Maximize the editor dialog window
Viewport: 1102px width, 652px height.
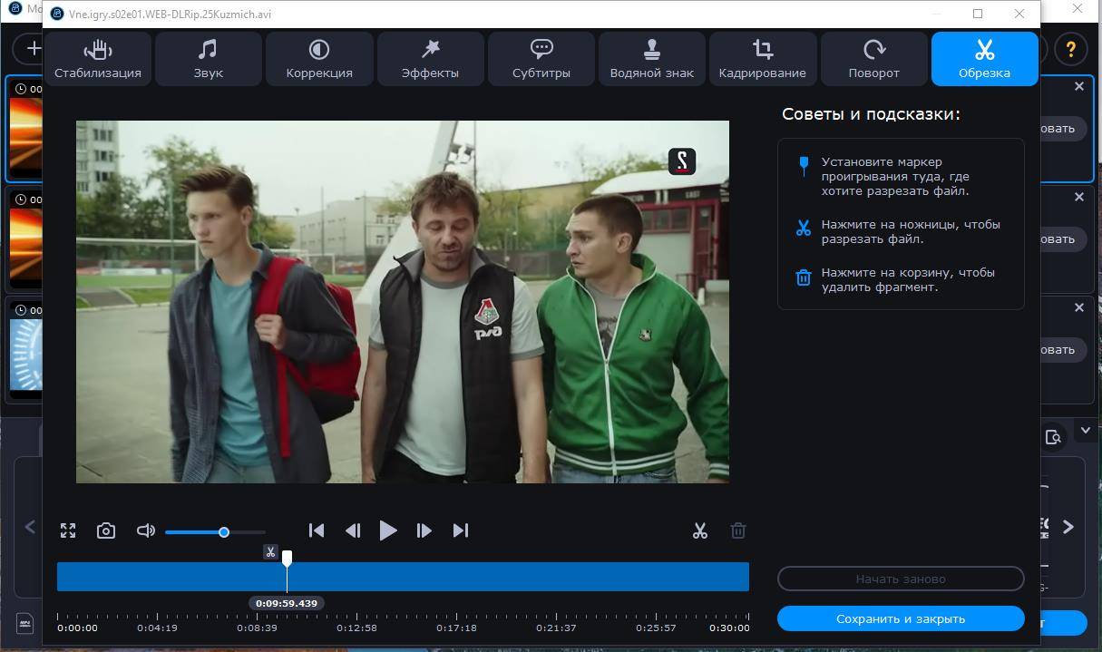[x=978, y=14]
